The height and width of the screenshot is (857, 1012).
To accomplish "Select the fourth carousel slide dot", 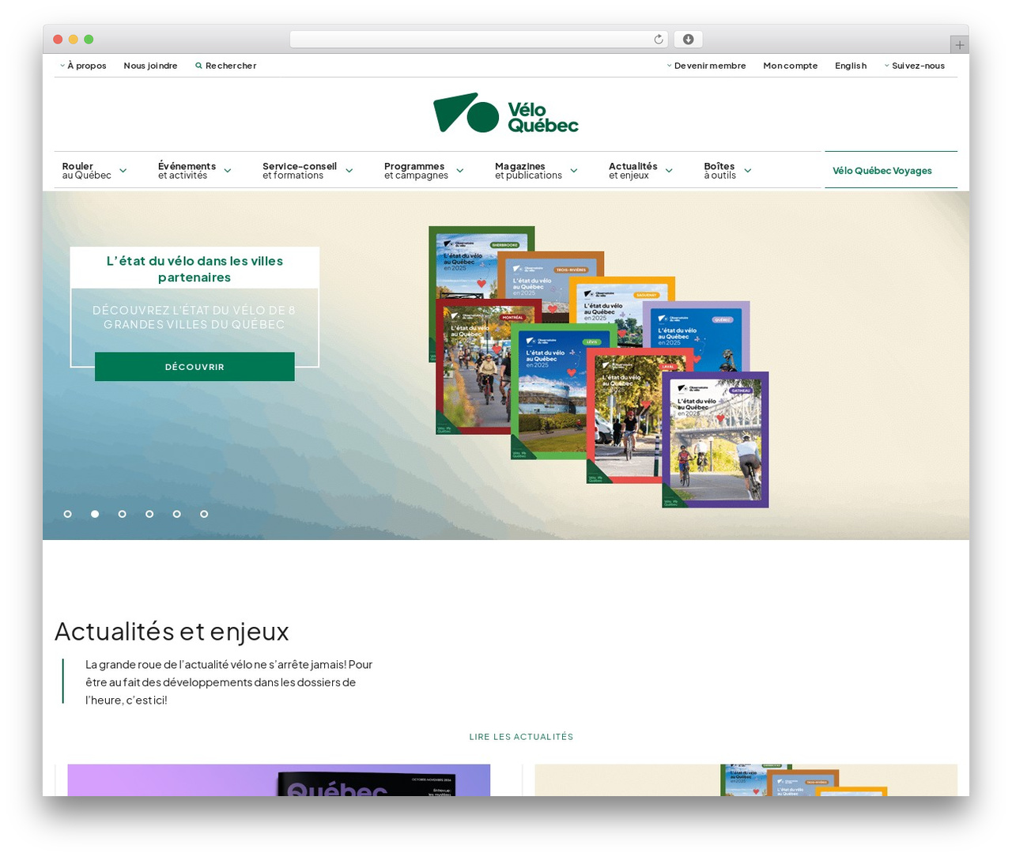I will point(149,514).
